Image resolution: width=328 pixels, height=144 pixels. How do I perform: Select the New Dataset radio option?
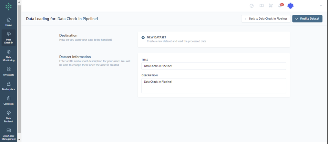coord(143,38)
